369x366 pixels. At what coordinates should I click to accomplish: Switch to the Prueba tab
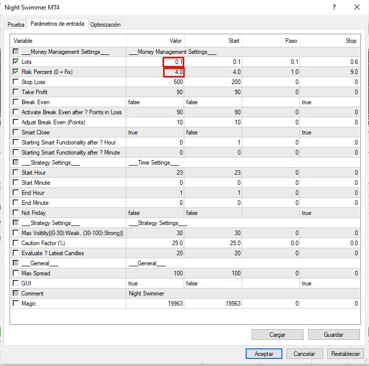point(16,25)
